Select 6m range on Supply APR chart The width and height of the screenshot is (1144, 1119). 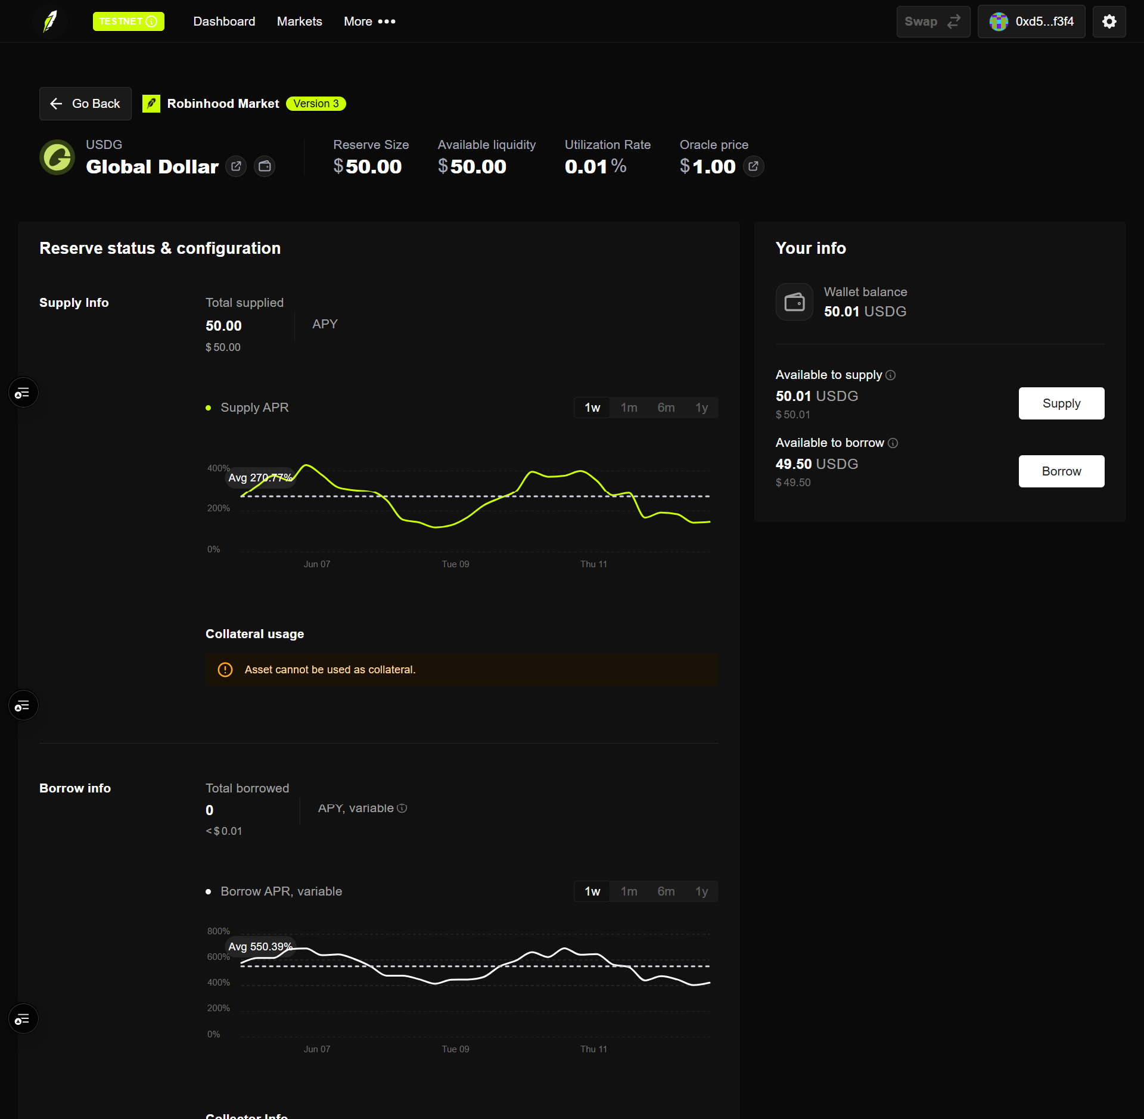point(666,408)
